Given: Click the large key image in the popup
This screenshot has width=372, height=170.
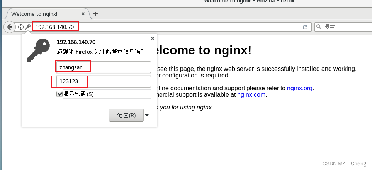Looking at the screenshot, I should (38, 50).
